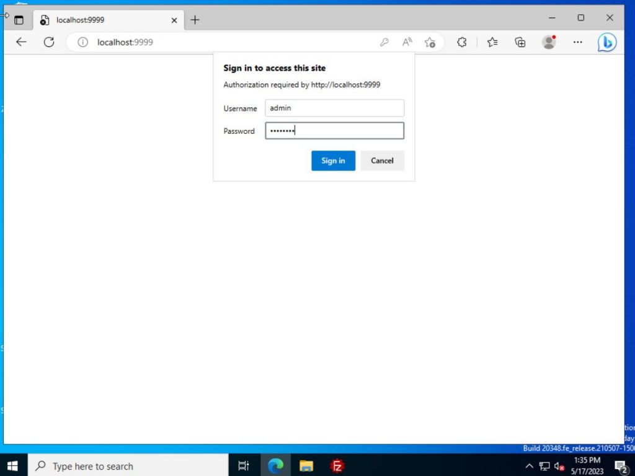Image resolution: width=635 pixels, height=476 pixels.
Task: Open the saved passwords key icon
Action: (384, 42)
